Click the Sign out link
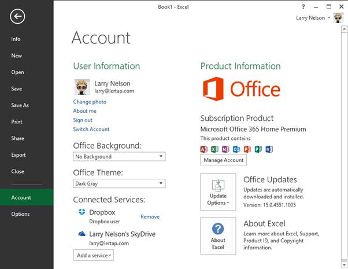348x269 pixels. [83, 120]
